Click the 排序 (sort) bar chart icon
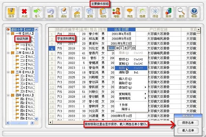 (x=168, y=13)
